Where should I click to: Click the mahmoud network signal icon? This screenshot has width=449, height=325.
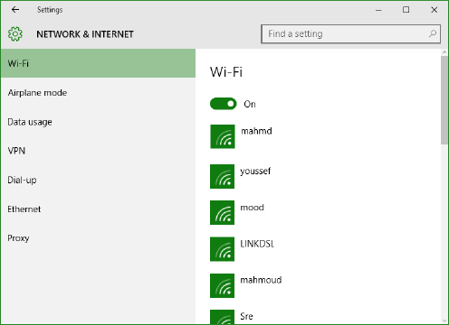pos(222,285)
